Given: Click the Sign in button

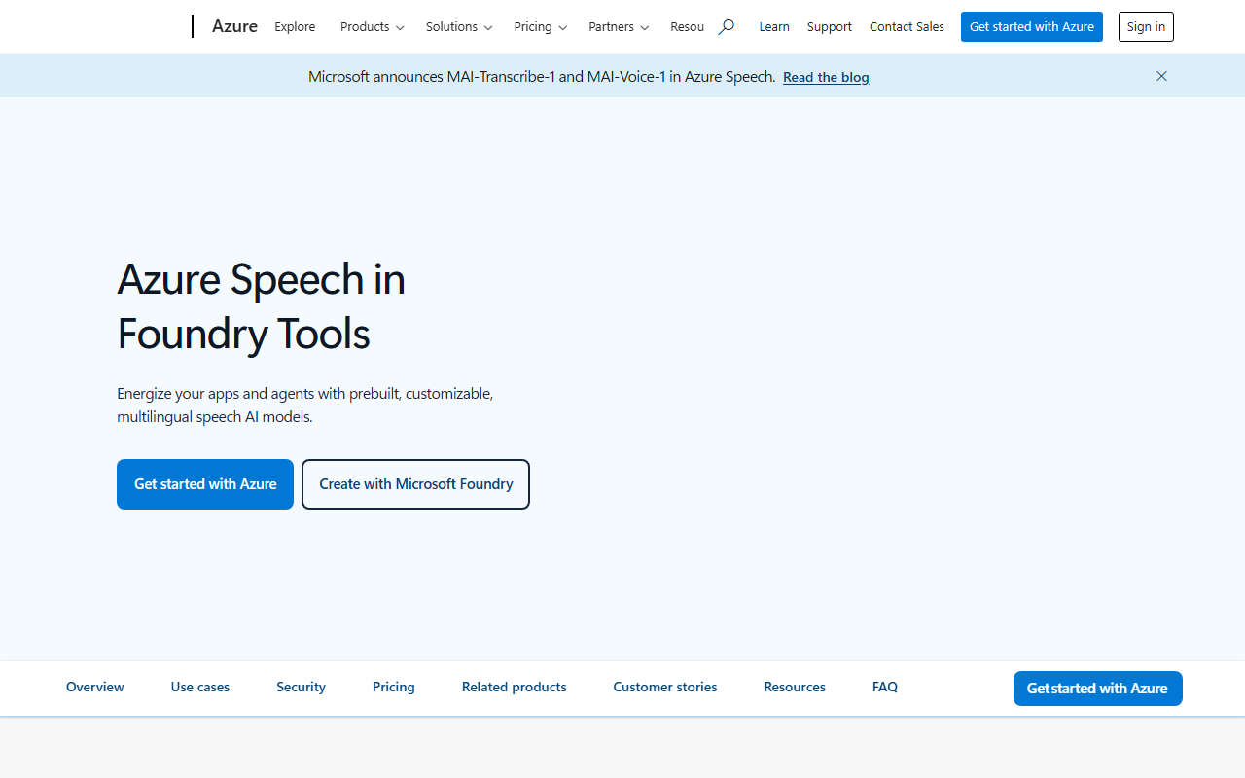Looking at the screenshot, I should 1146,27.
